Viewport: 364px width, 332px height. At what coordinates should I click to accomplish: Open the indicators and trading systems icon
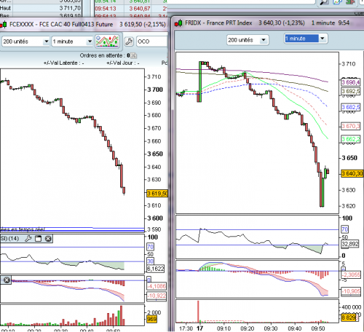[107, 41]
